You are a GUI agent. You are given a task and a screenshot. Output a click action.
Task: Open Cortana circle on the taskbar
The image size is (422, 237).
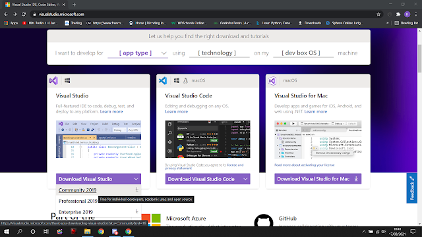[x=33, y=232]
